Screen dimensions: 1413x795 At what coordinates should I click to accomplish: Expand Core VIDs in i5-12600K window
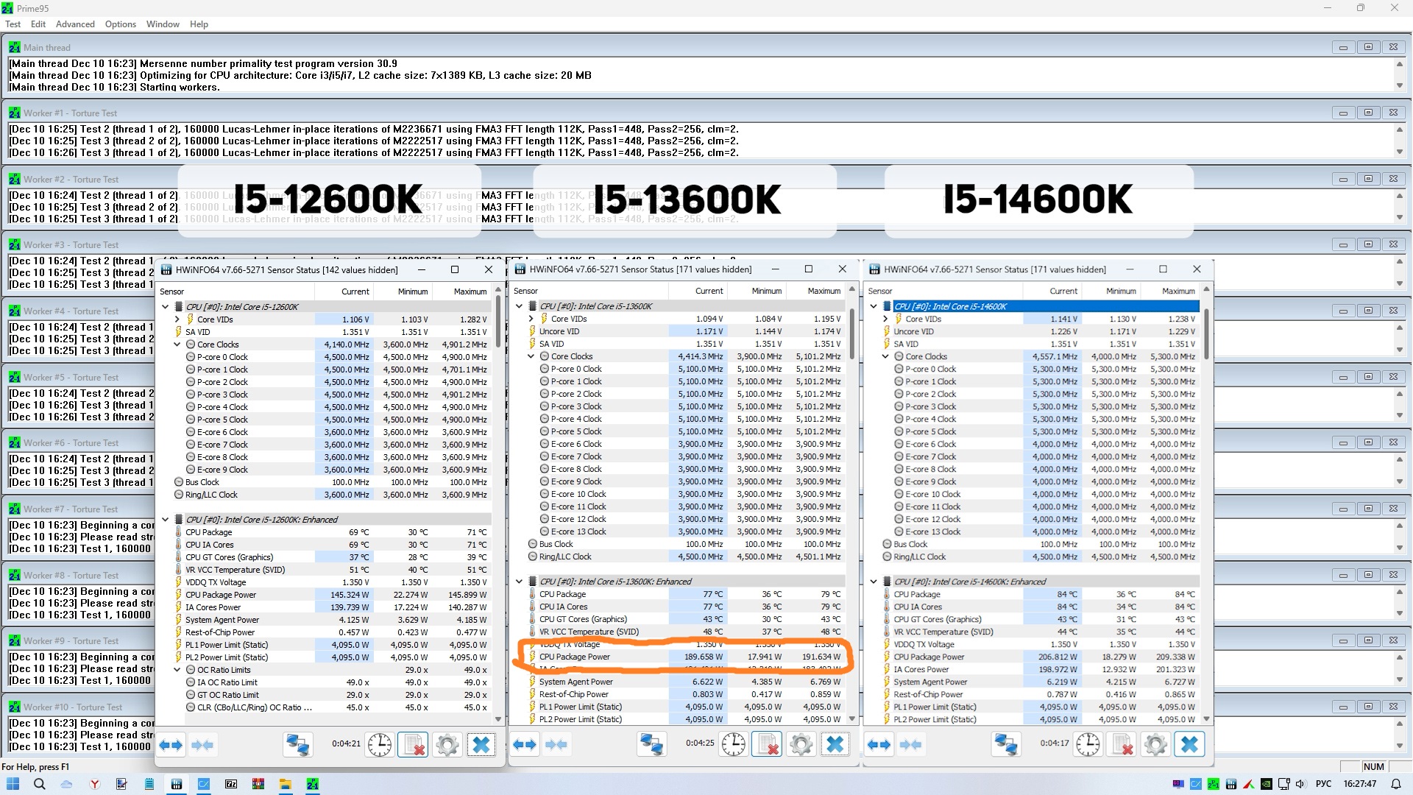pyautogui.click(x=177, y=319)
